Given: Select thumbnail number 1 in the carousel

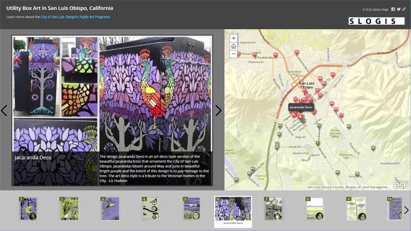Looking at the screenshot, I should click(28, 209).
